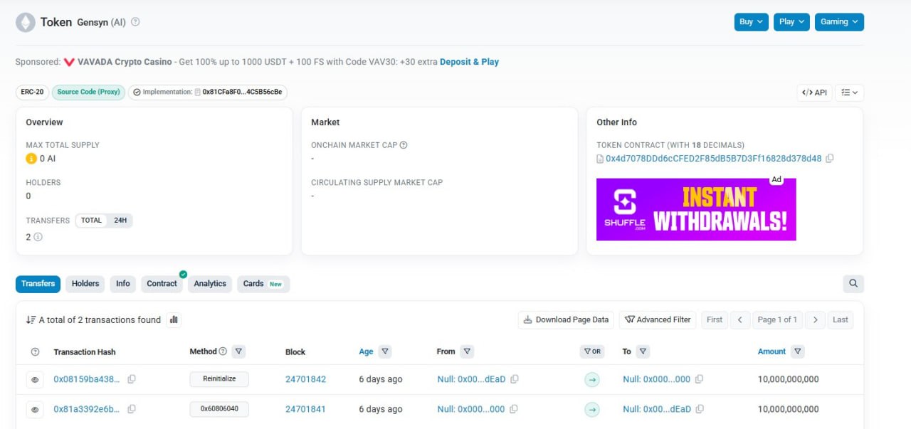Open the Cards tab
The image size is (911, 429).
click(x=263, y=284)
